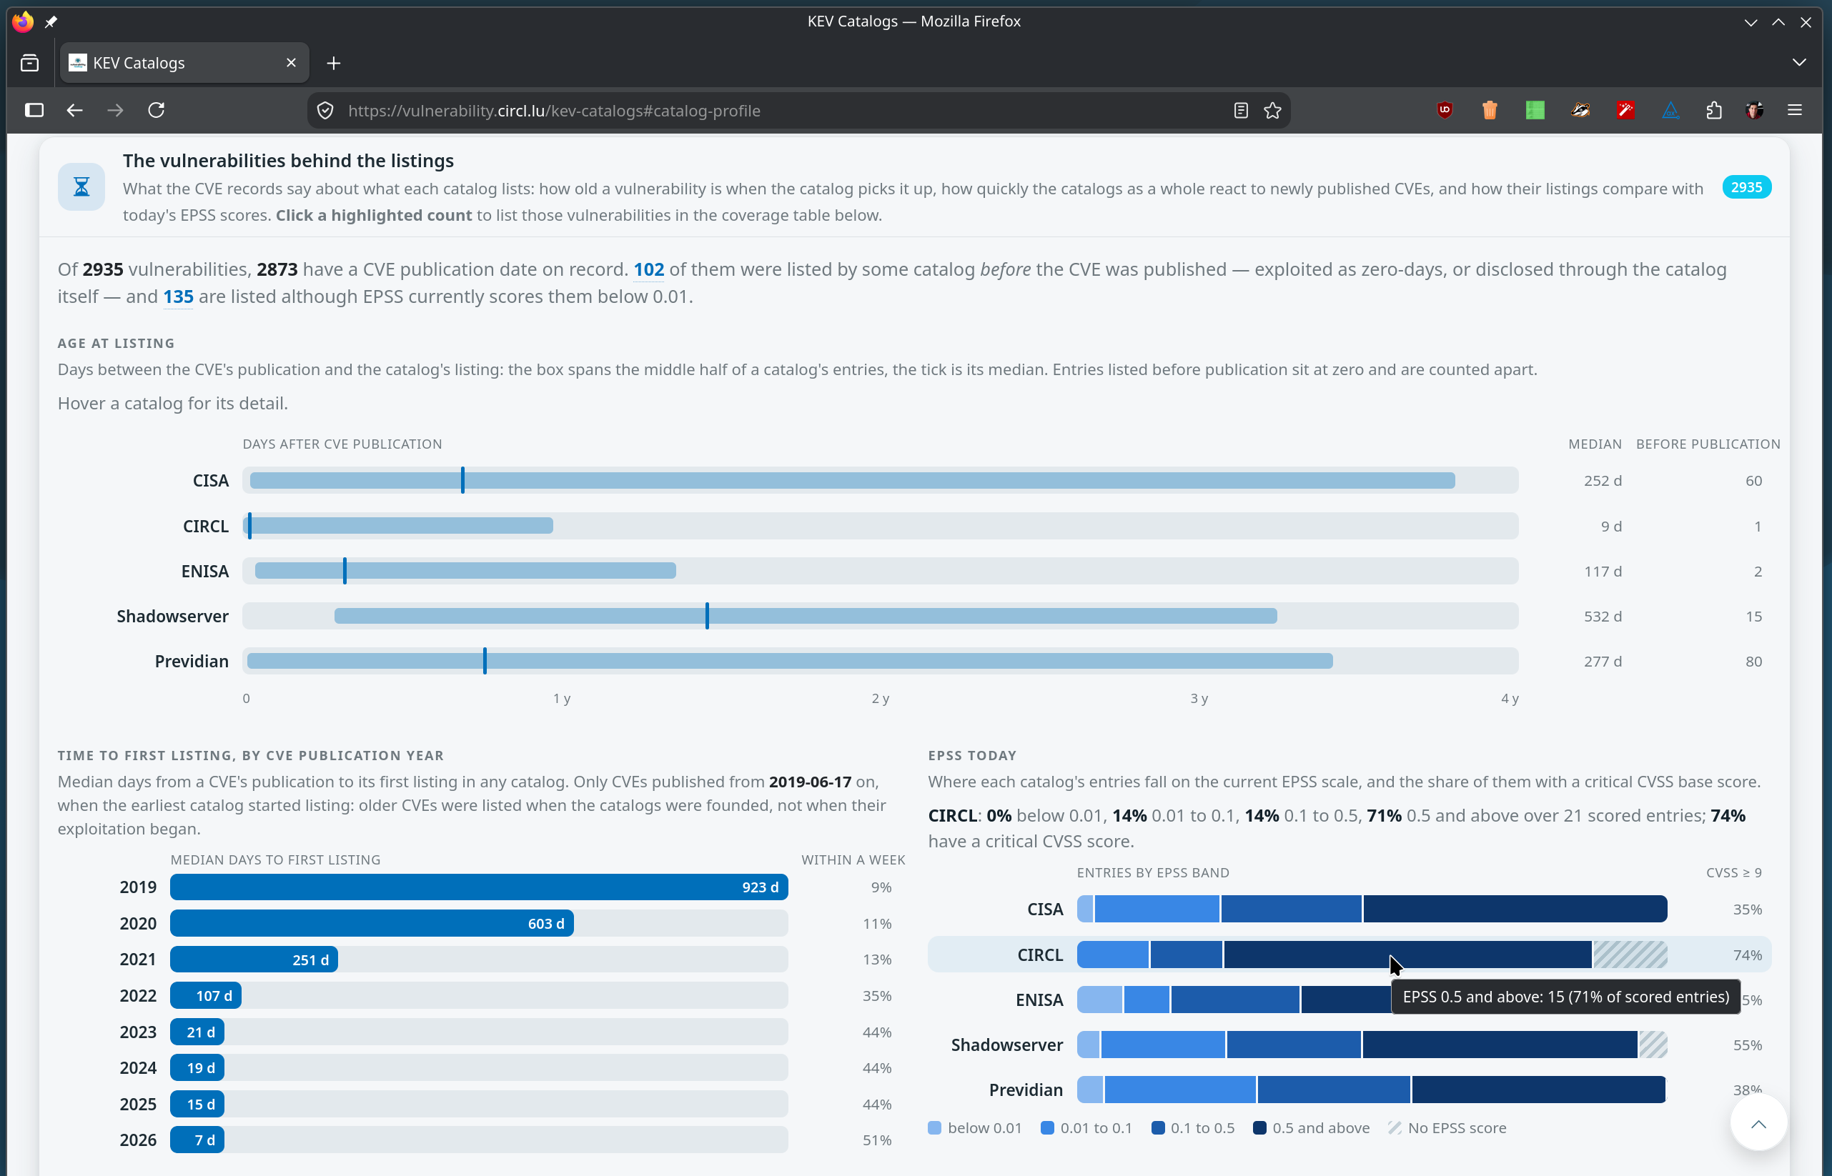This screenshot has width=1832, height=1176.
Task: Click the 2019 bar labeled 923 d
Action: 479,887
